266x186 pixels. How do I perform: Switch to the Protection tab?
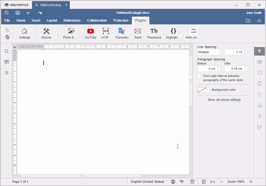tap(121, 20)
